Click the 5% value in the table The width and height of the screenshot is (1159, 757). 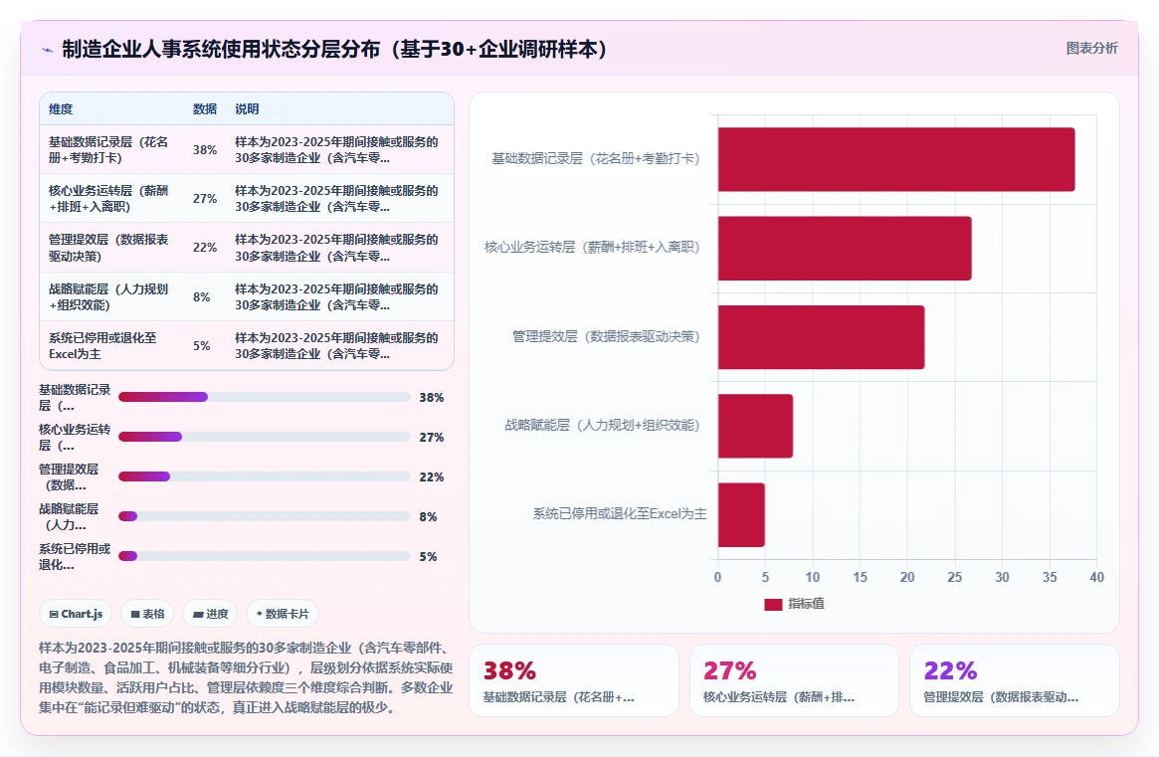tap(202, 345)
